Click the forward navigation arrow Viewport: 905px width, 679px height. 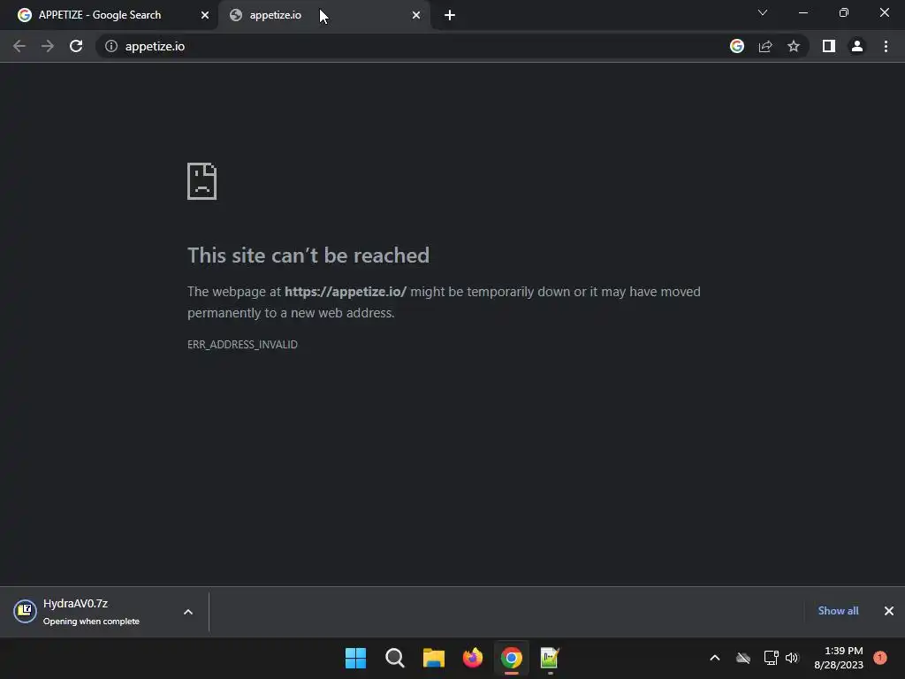click(x=48, y=46)
